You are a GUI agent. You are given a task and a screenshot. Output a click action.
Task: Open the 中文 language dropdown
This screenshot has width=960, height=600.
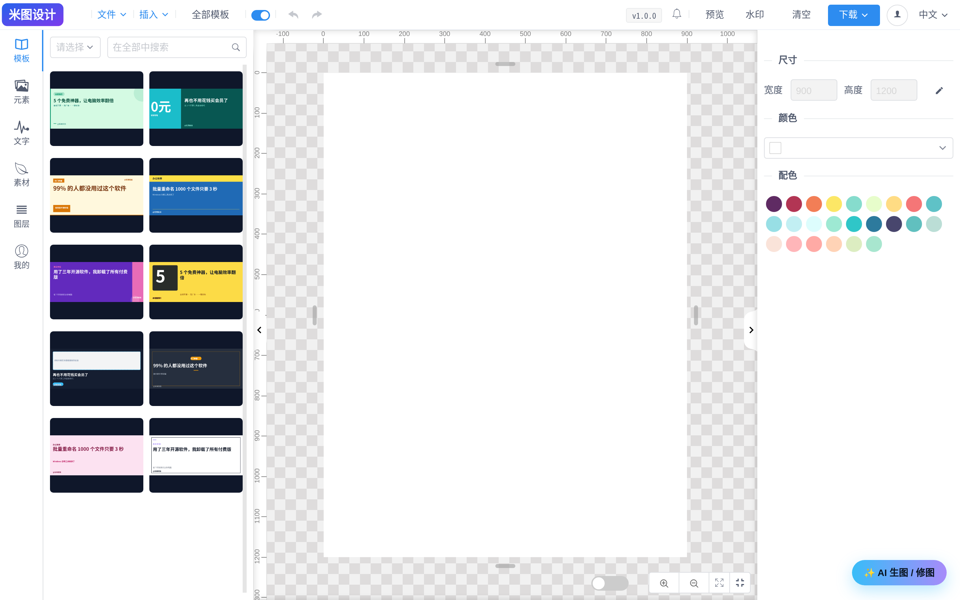933,15
